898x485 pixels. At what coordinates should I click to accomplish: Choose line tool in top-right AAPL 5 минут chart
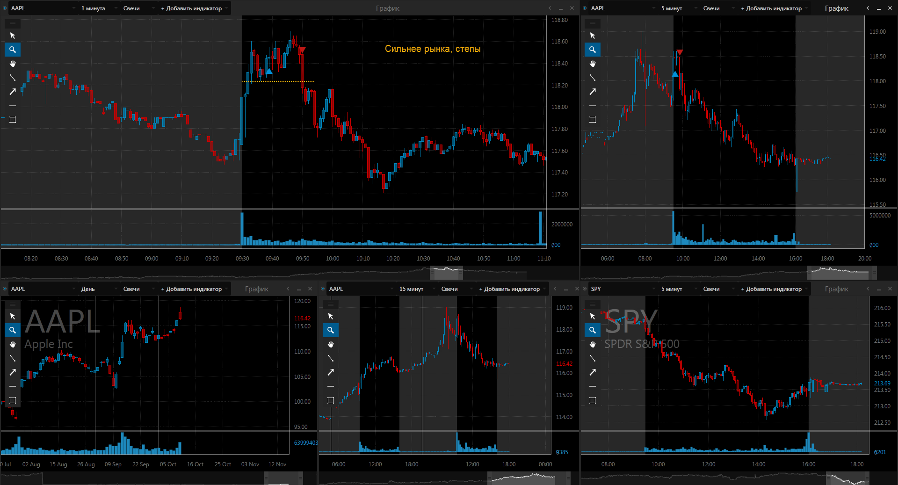[593, 78]
